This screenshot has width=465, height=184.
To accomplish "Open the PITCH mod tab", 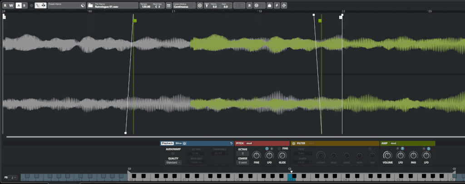I will click(x=249, y=143).
